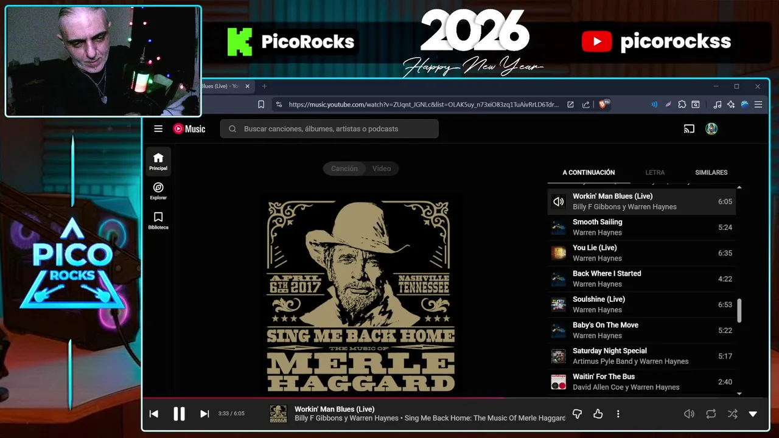Open the browser main menu
This screenshot has width=779, height=438.
click(x=758, y=105)
